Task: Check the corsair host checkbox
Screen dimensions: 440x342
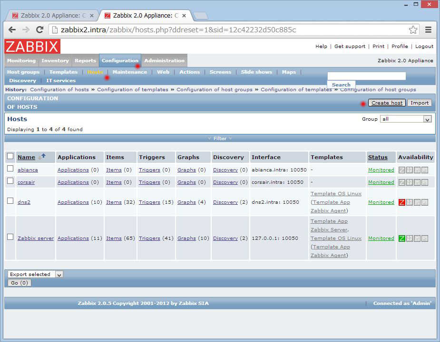Action: pos(10,181)
